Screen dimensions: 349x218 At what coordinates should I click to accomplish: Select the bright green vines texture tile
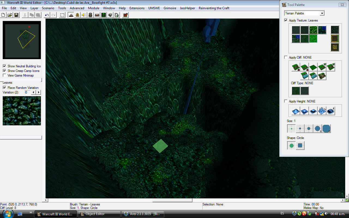(313, 30)
